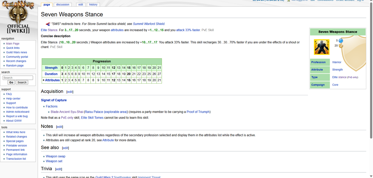Click the attack 33% faster link
Viewport: 373px width, 178px height.
[x=188, y=30]
